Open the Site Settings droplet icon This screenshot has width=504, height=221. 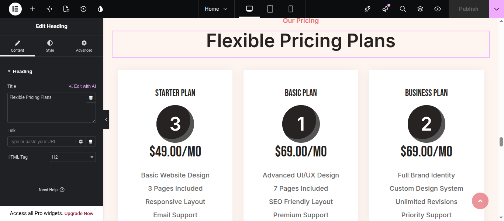coord(100,9)
